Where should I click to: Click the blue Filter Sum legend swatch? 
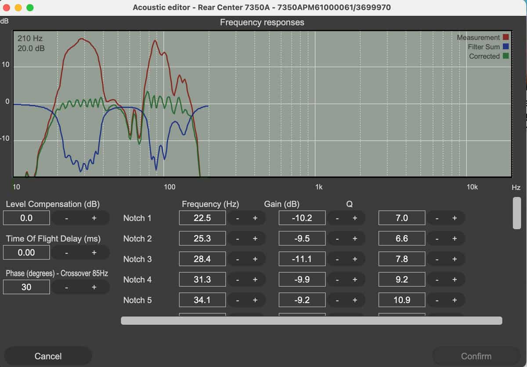pyautogui.click(x=506, y=47)
